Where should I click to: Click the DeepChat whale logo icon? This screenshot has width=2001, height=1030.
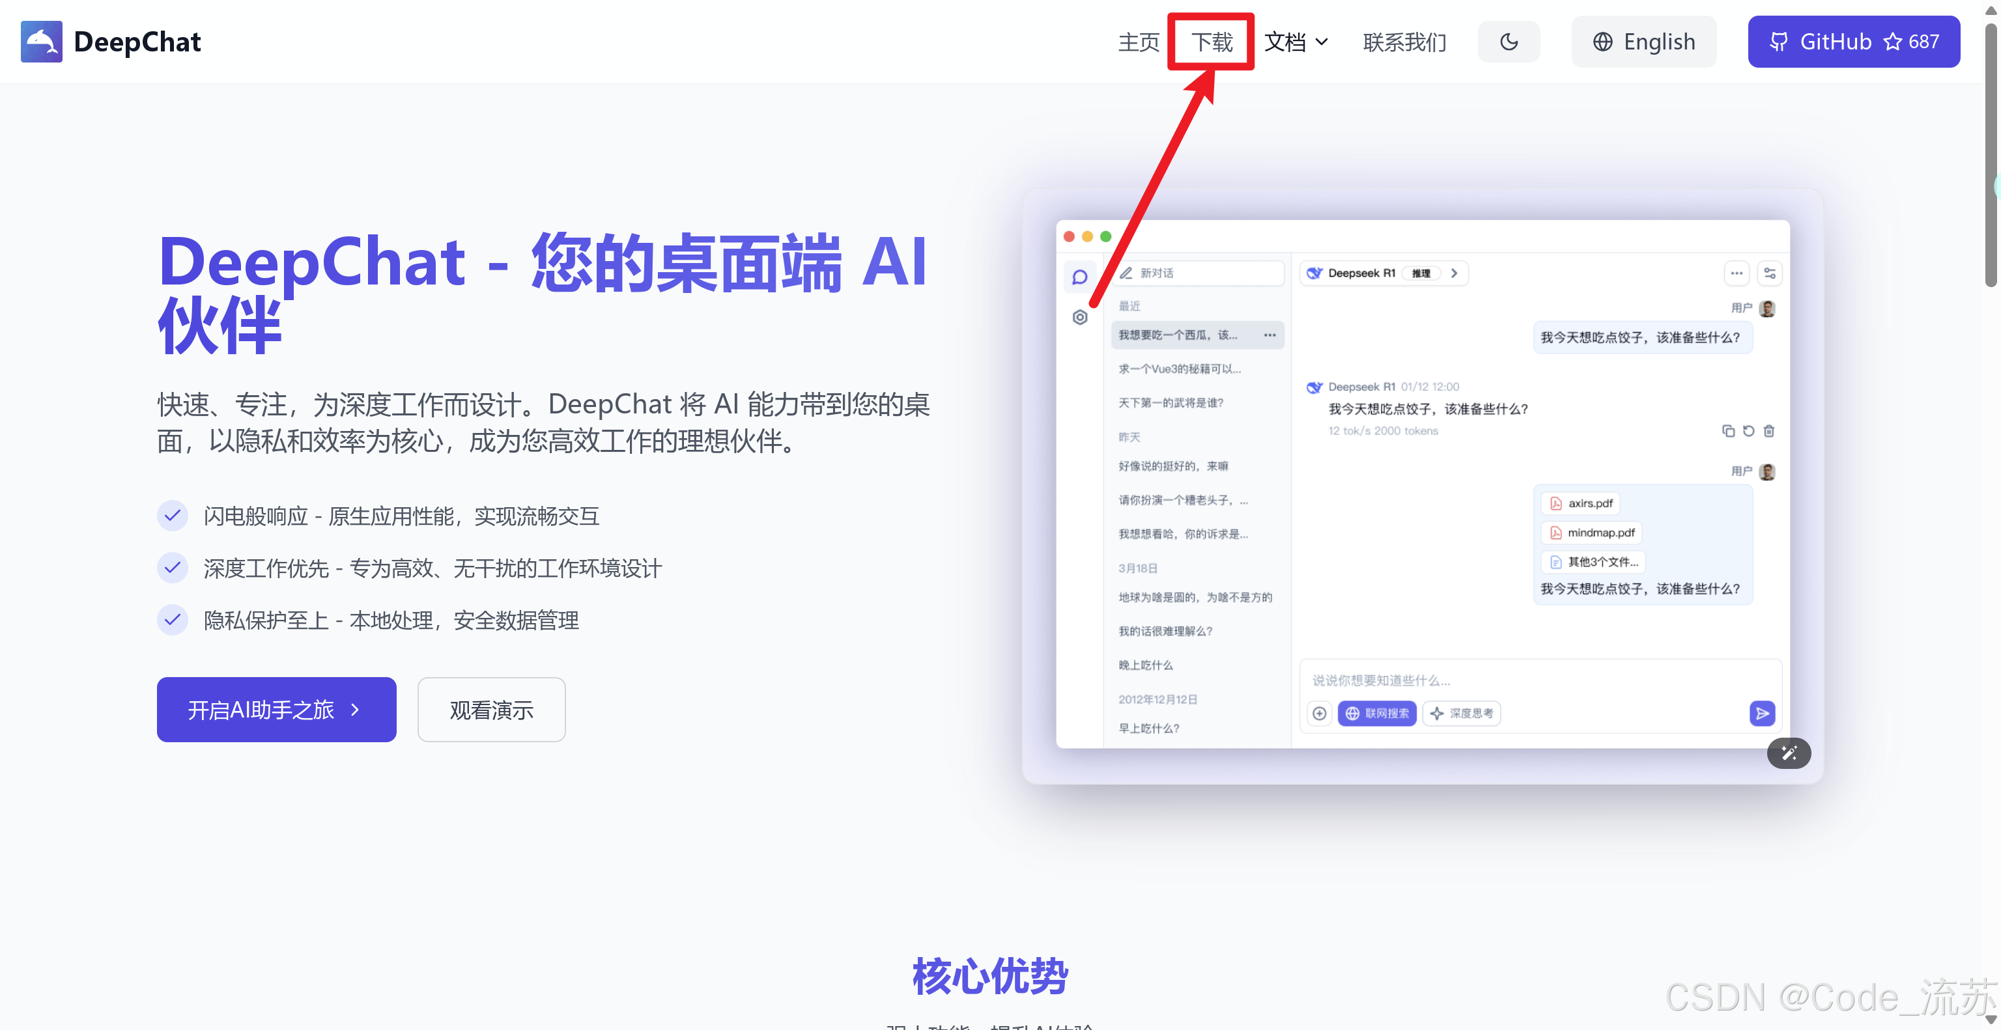coord(41,42)
